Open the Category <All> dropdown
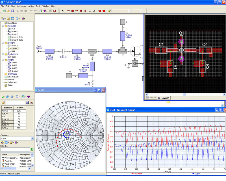The width and height of the screenshot is (226, 181). pos(32,138)
